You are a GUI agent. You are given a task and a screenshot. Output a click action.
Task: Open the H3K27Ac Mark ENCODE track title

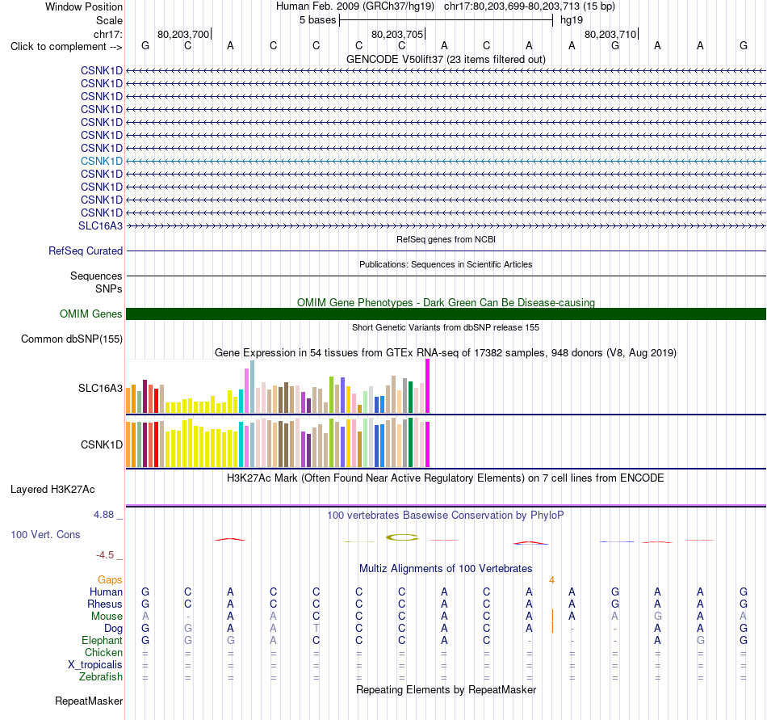(x=446, y=478)
